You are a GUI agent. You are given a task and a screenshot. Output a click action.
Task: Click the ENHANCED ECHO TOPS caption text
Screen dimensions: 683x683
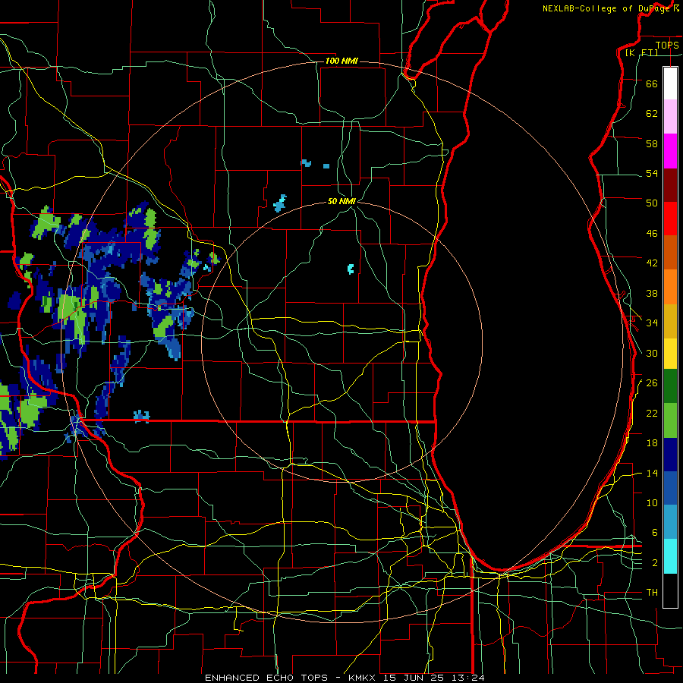pos(266,678)
